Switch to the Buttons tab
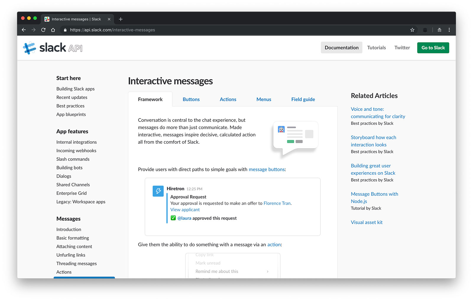This screenshot has height=301, width=473. (191, 99)
